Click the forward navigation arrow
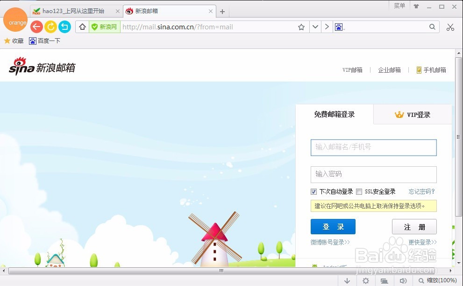Screen dimensions: 463x286 click(x=327, y=27)
